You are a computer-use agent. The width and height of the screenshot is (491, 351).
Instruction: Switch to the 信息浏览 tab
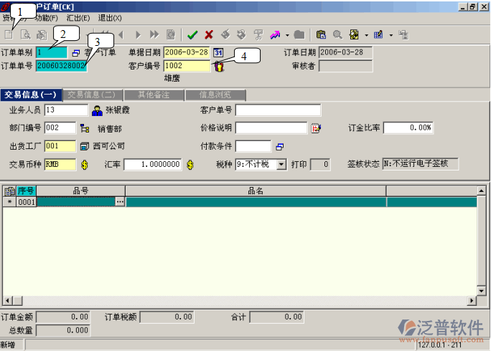coord(215,95)
